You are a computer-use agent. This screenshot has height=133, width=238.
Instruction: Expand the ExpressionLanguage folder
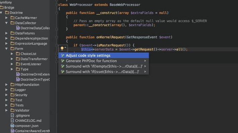coord(7,44)
